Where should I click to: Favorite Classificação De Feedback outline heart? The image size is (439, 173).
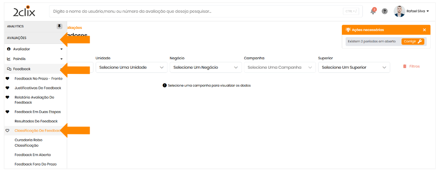tap(8, 131)
